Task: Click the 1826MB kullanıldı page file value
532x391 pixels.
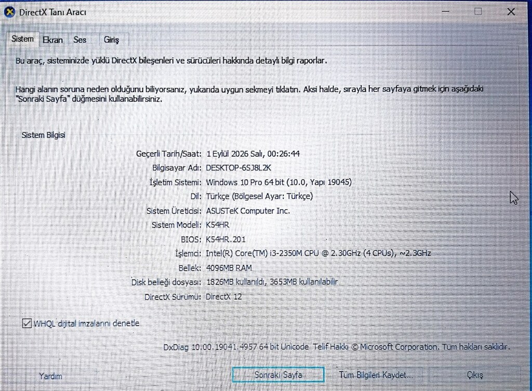Action: coord(272,282)
